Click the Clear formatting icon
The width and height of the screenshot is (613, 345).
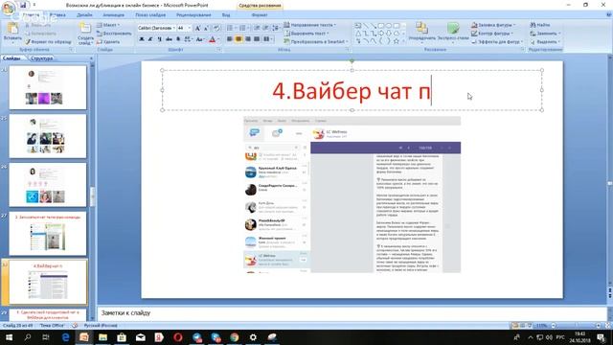[216, 28]
